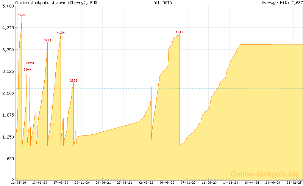Click the ALL DATA heading
The image size is (303, 186).
coord(162,3)
